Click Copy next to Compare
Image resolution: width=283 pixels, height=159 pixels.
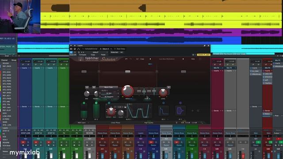pos(93,55)
